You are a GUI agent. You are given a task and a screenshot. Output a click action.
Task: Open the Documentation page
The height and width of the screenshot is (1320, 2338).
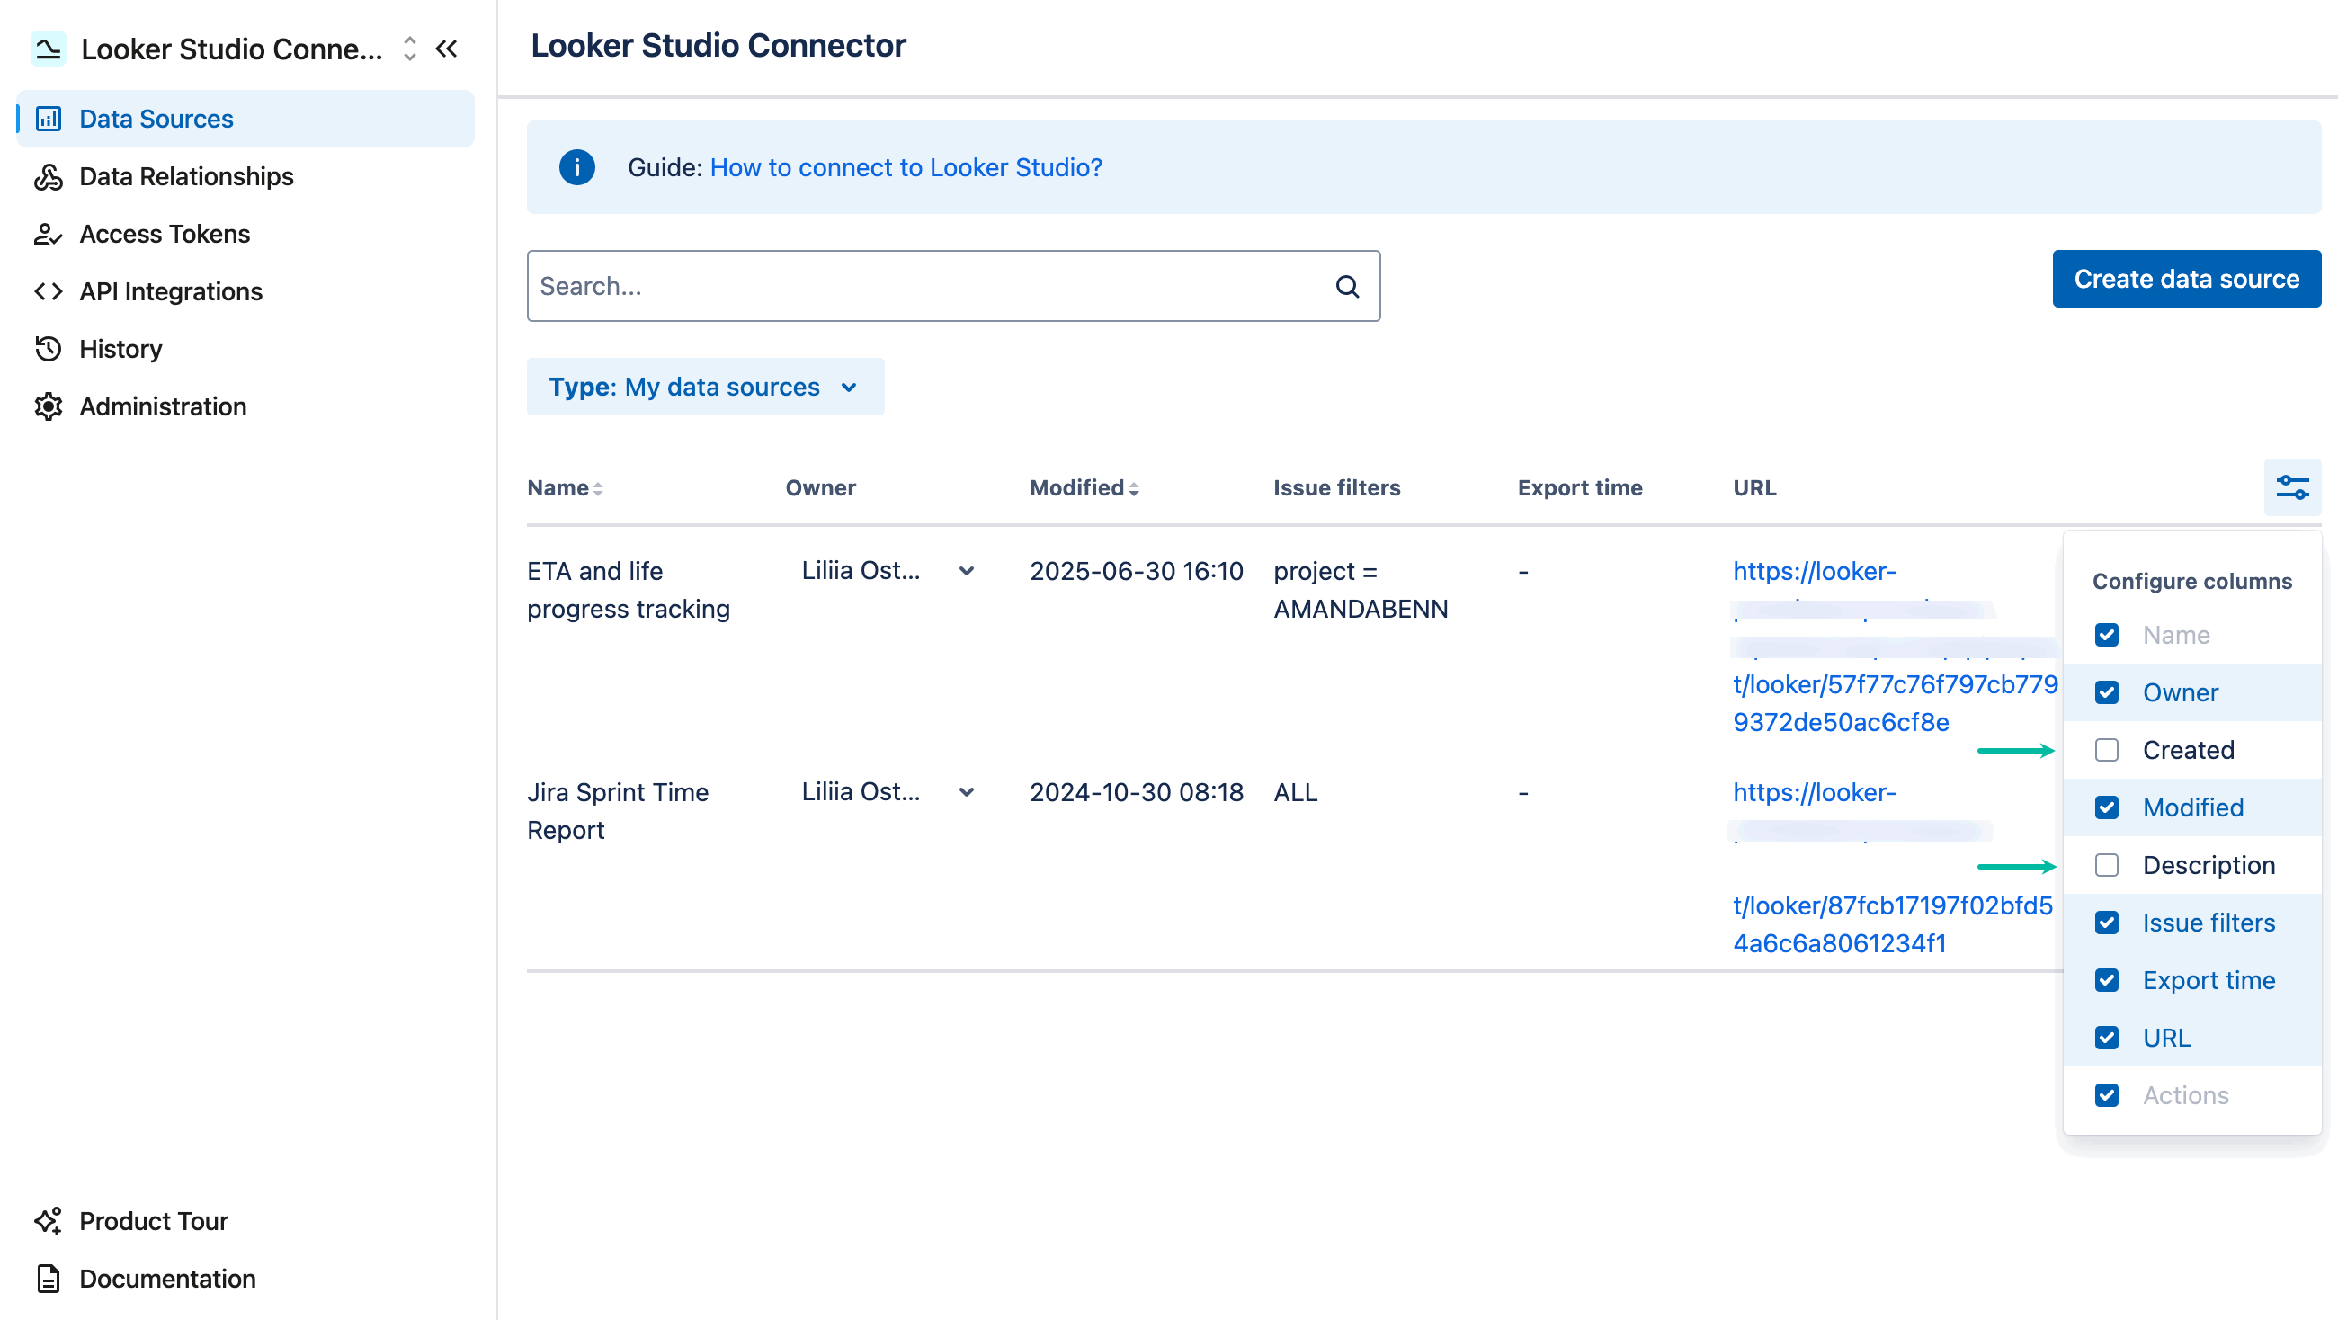pos(167,1279)
